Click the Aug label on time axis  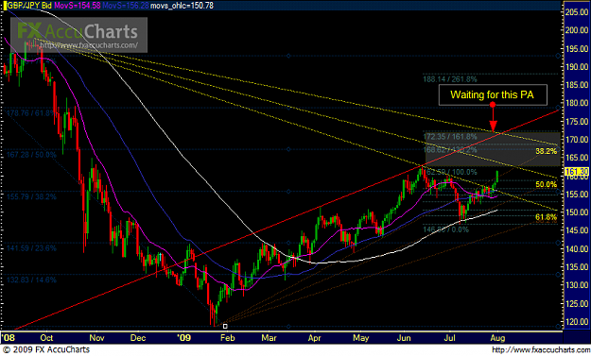pyautogui.click(x=497, y=337)
